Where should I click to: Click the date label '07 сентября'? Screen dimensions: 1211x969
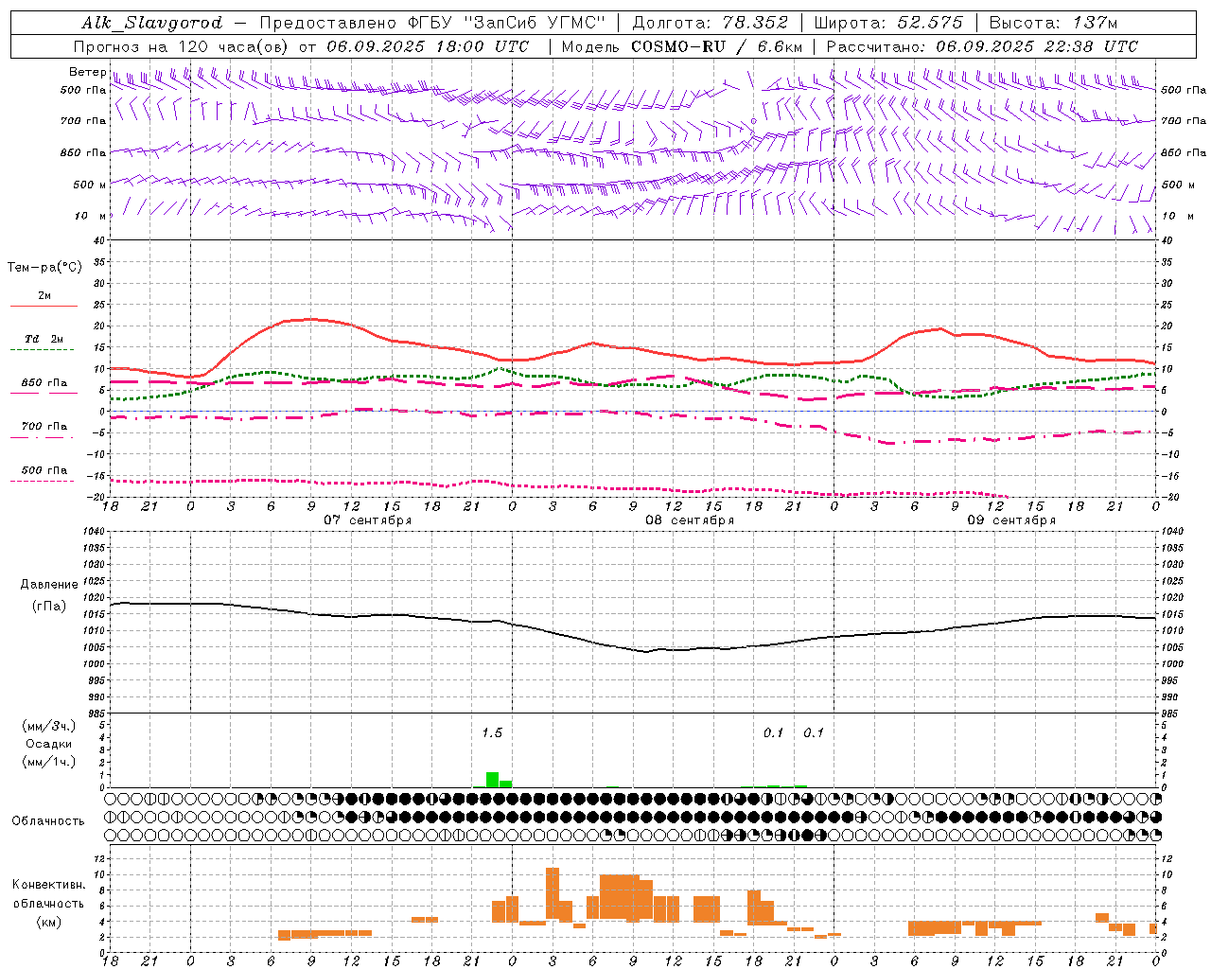click(x=367, y=520)
